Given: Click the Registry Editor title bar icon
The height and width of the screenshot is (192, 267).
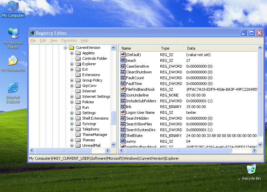Looking at the screenshot, I should (x=32, y=33).
